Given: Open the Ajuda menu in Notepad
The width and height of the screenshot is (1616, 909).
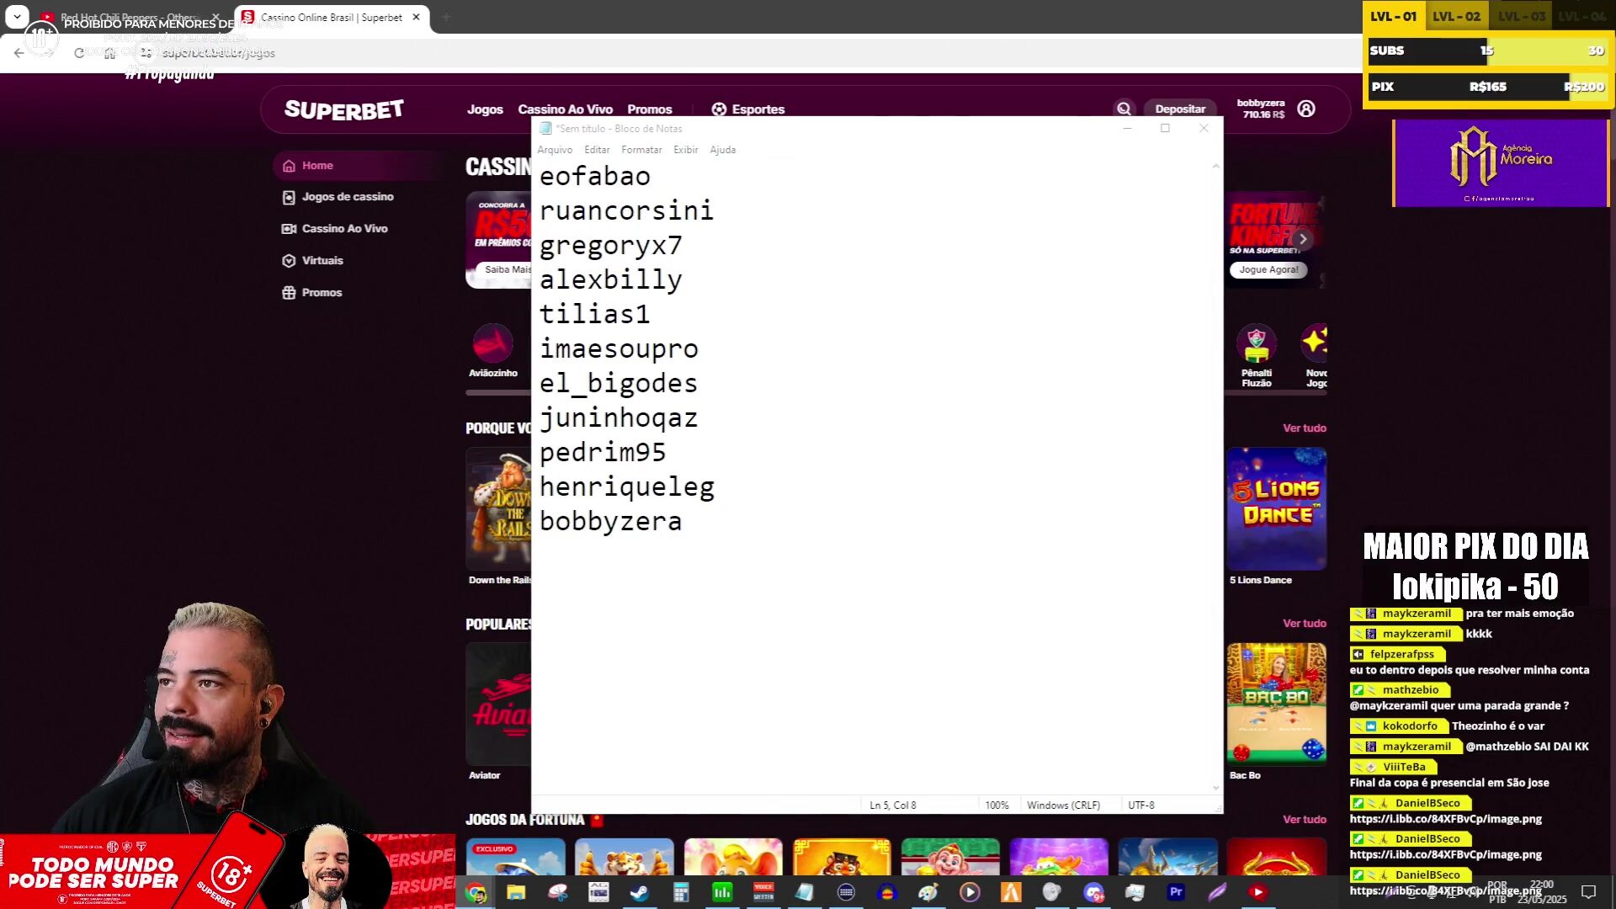Looking at the screenshot, I should (x=722, y=150).
